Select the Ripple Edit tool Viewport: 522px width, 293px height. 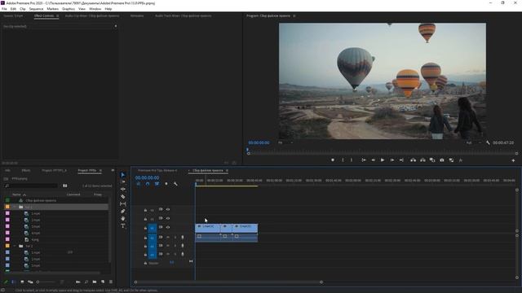(123, 189)
